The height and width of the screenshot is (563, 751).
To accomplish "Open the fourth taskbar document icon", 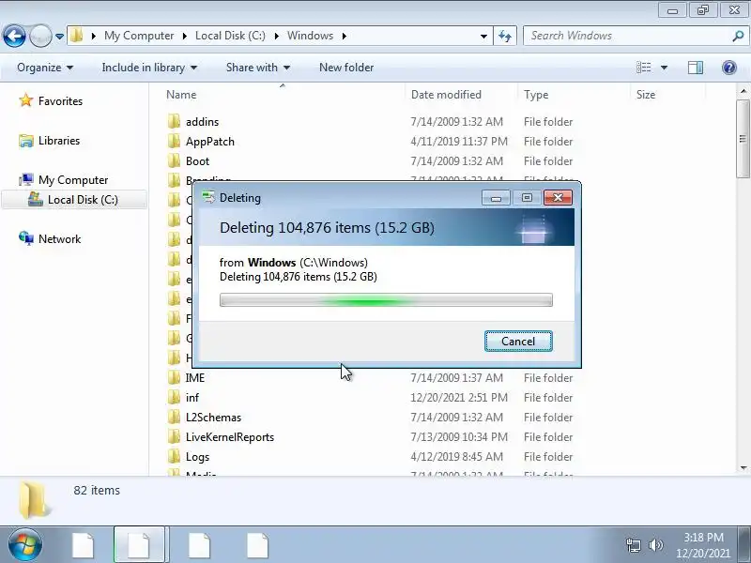I will (x=257, y=545).
